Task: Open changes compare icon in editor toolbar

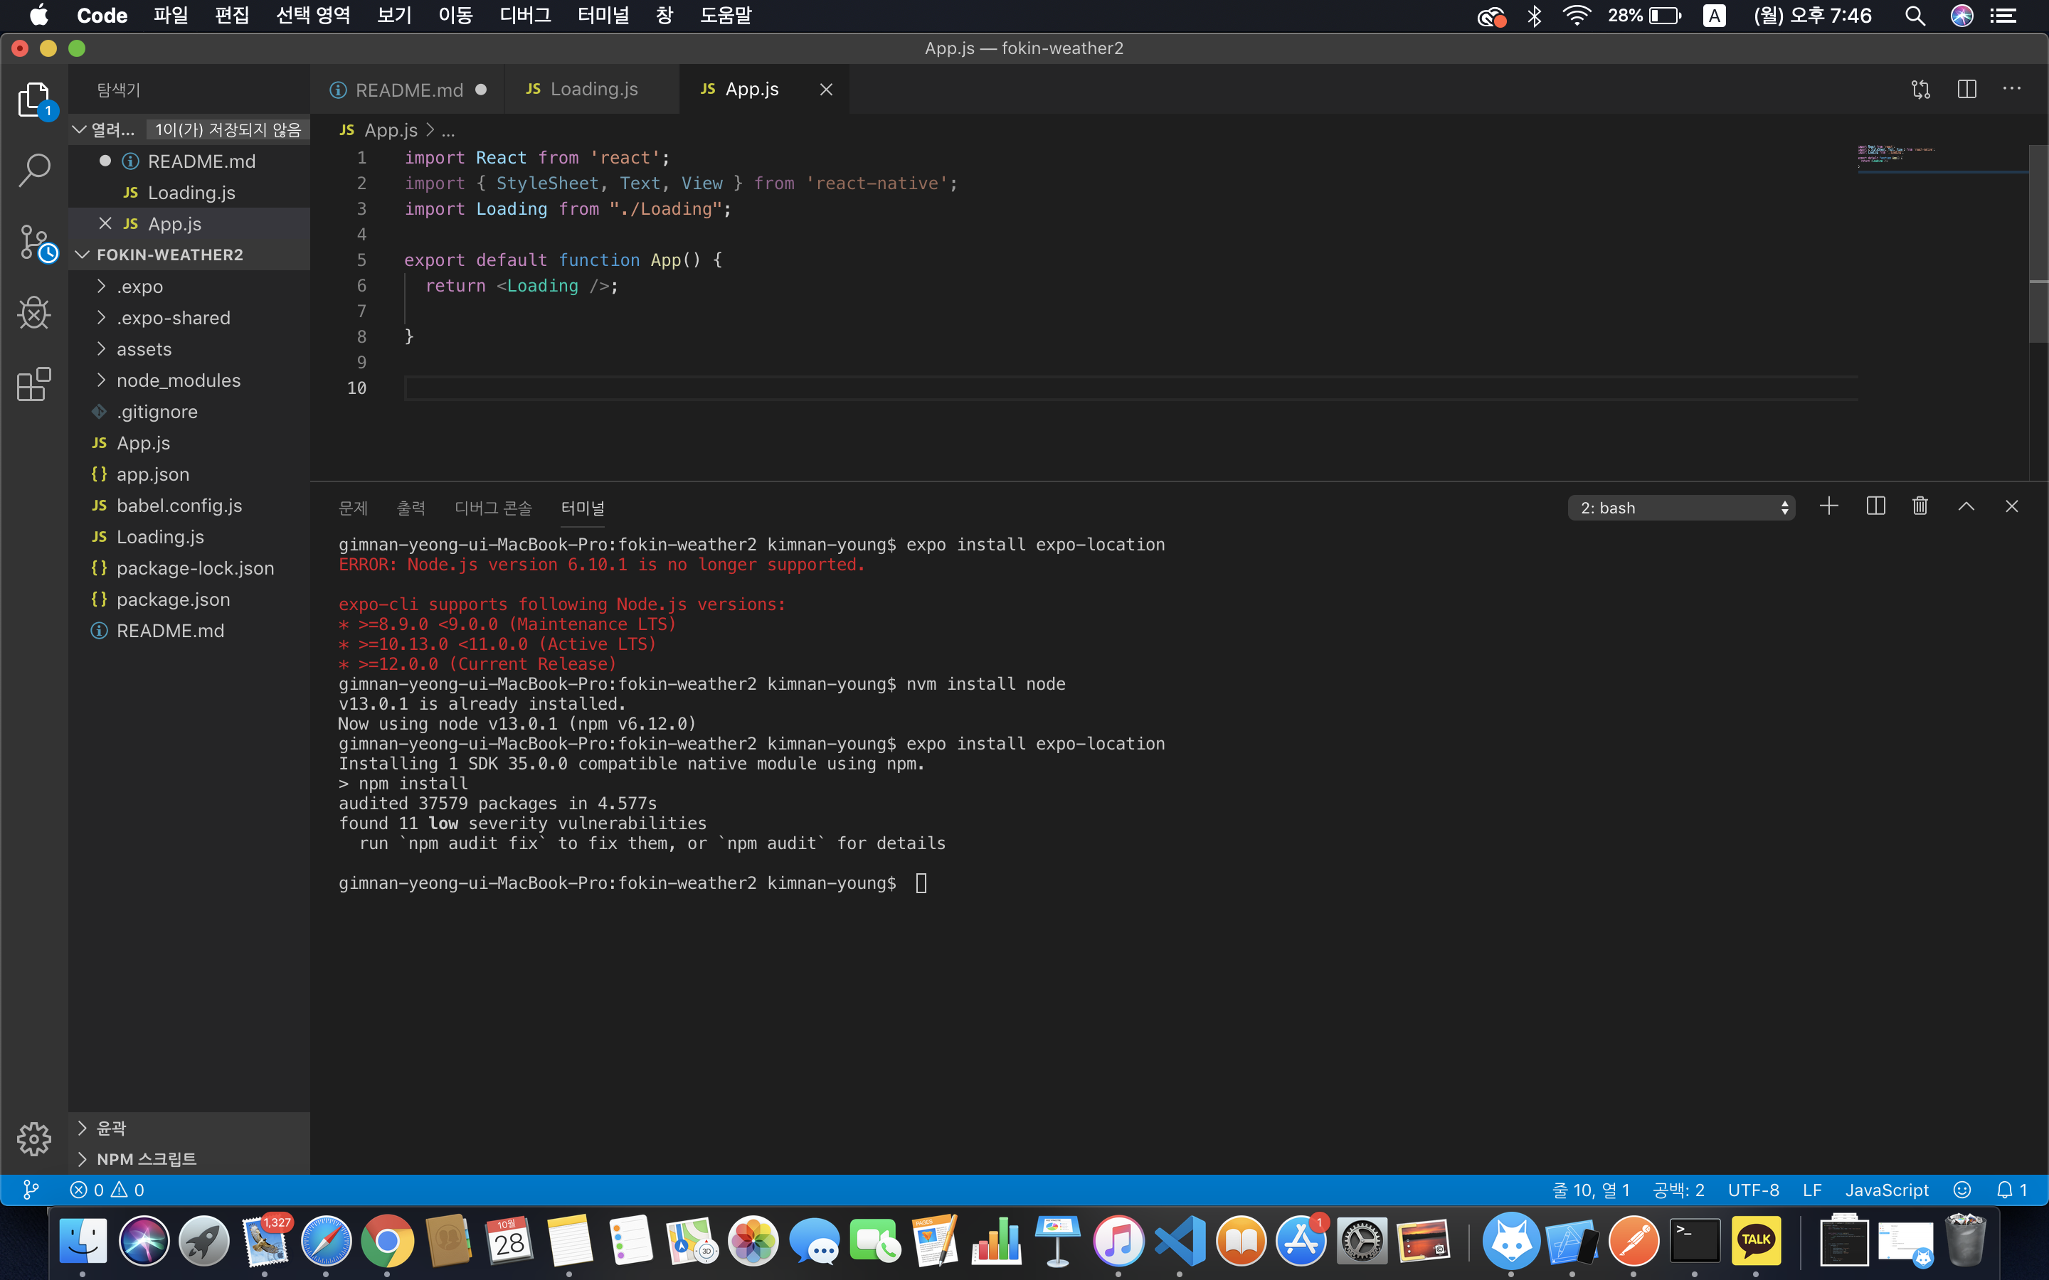Action: coord(1920,89)
